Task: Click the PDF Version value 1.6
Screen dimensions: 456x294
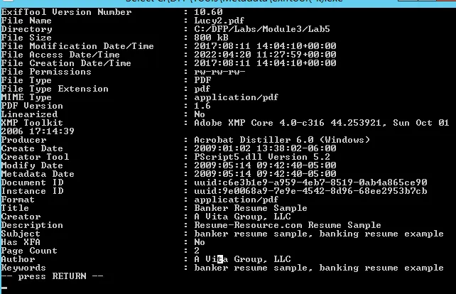Action: [x=202, y=106]
